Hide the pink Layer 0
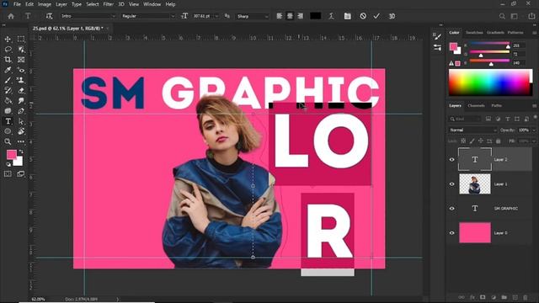 [x=452, y=233]
